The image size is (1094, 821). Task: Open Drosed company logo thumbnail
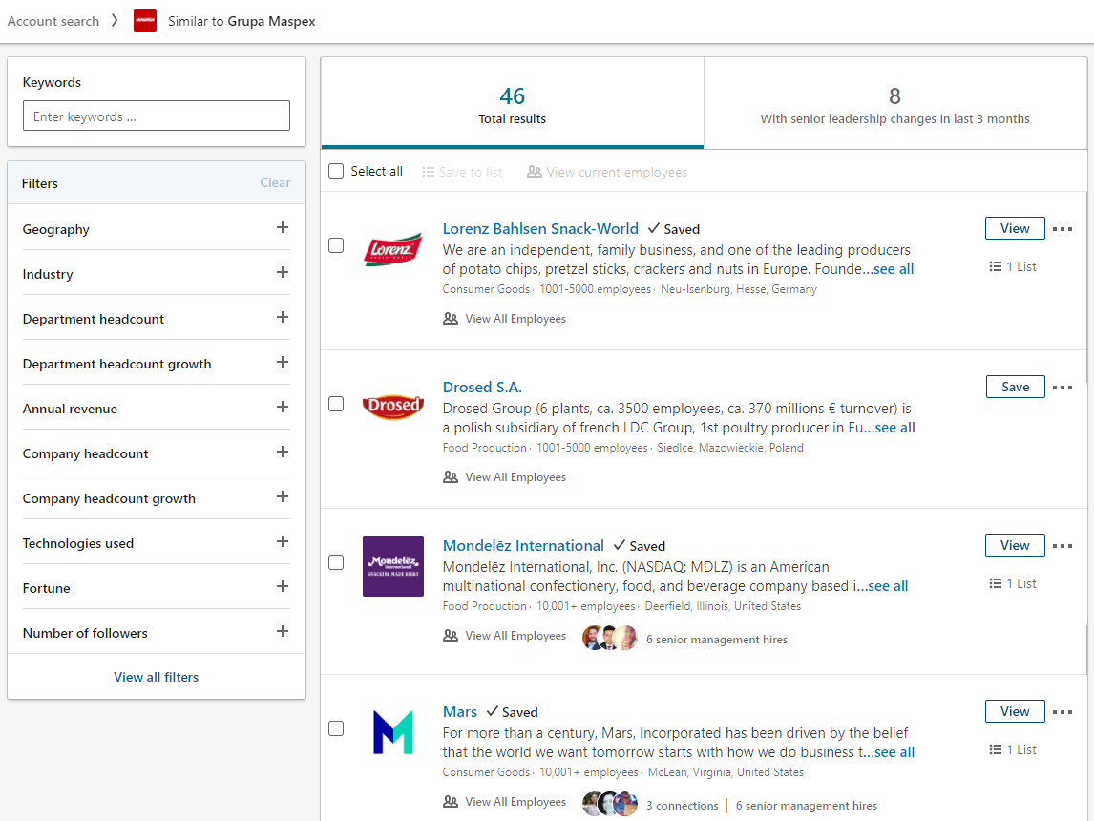(x=392, y=406)
